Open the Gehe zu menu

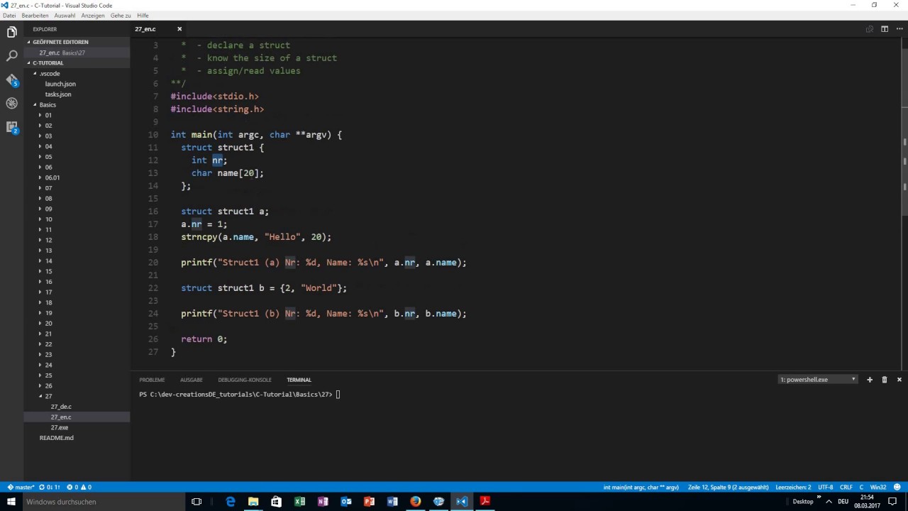click(x=121, y=15)
